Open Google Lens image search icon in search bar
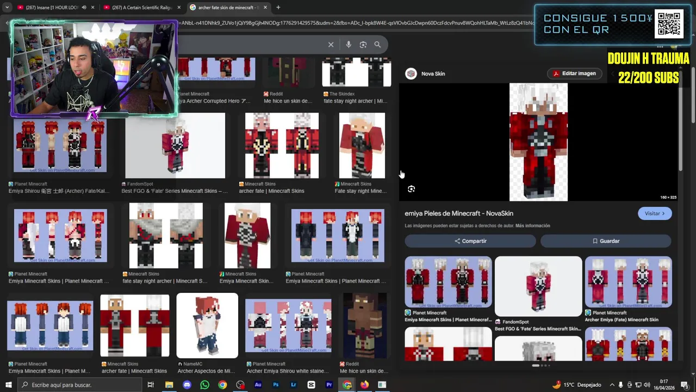This screenshot has width=696, height=392. [x=363, y=45]
